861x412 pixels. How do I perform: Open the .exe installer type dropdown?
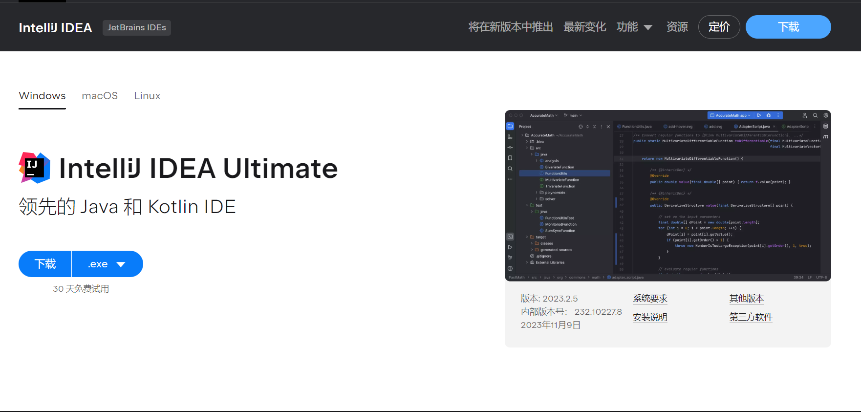108,264
